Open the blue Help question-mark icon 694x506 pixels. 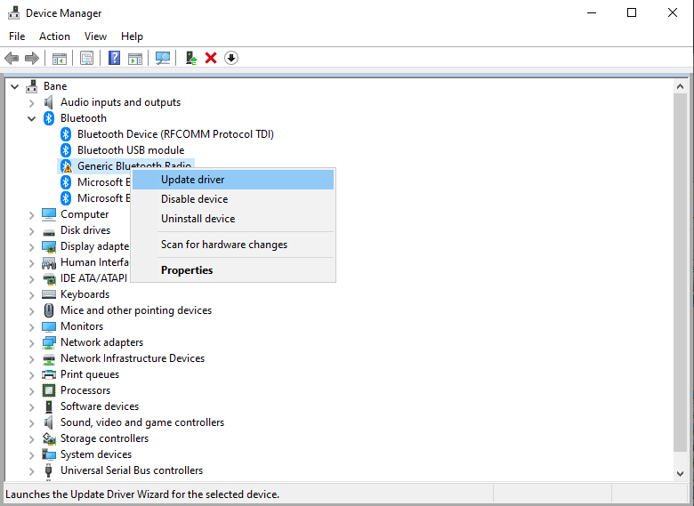114,58
